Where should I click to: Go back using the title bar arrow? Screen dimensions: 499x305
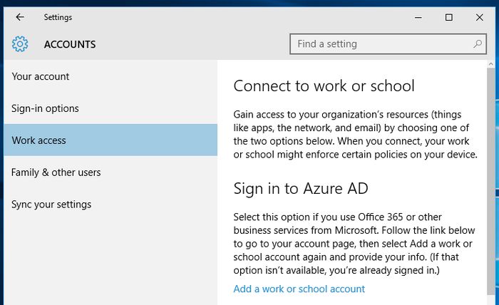(19, 17)
